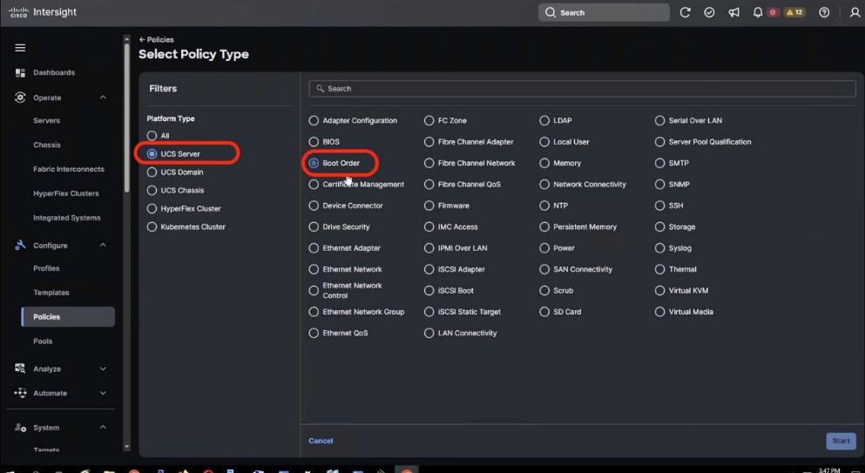Click the hamburger menu icon

coord(19,47)
